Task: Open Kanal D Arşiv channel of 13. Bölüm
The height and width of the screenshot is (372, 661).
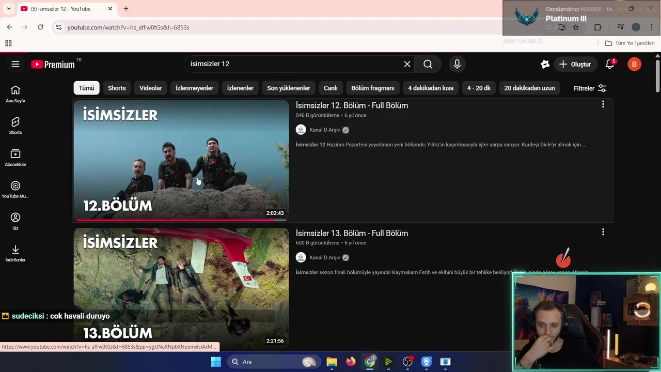Action: click(325, 257)
